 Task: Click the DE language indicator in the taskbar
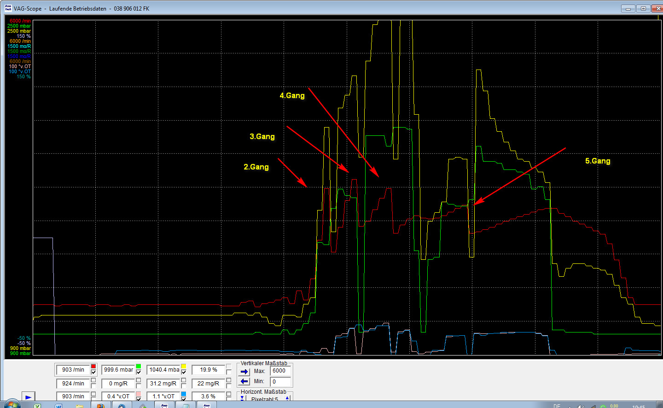[557, 406]
